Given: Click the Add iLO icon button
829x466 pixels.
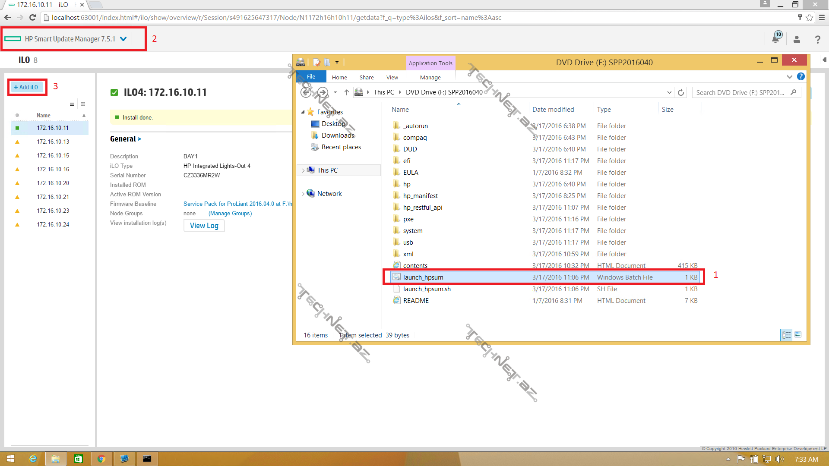Looking at the screenshot, I should click(25, 86).
